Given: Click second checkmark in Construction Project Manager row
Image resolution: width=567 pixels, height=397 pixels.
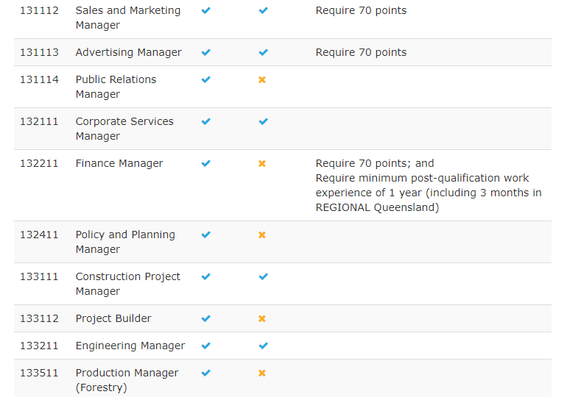Looking at the screenshot, I should (x=263, y=276).
